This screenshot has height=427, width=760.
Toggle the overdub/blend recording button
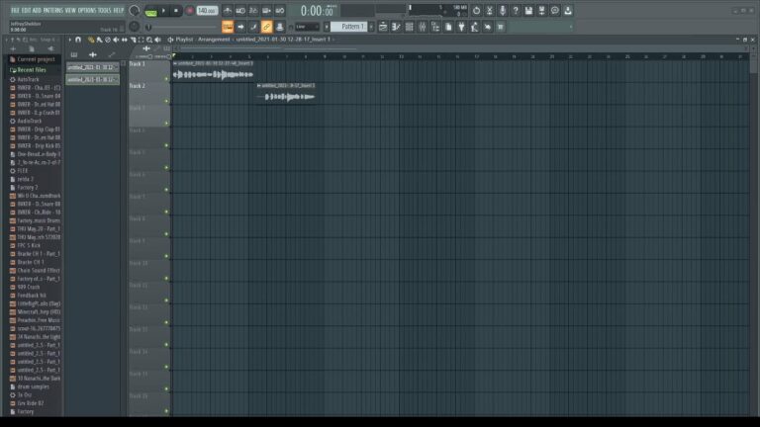click(x=266, y=11)
